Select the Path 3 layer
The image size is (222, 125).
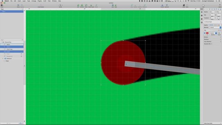tap(12, 44)
